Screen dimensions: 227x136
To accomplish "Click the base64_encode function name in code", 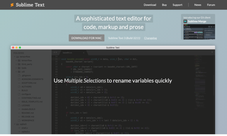I will coord(75,59).
